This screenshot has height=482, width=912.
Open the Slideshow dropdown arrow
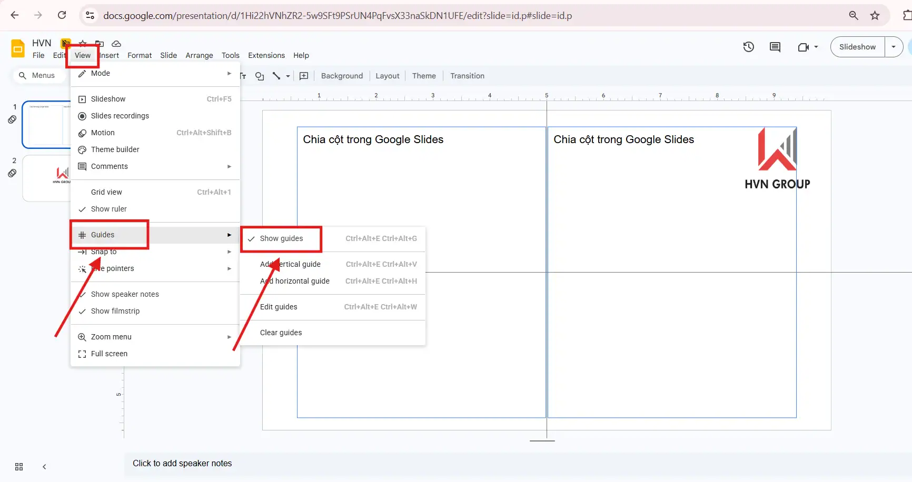893,47
